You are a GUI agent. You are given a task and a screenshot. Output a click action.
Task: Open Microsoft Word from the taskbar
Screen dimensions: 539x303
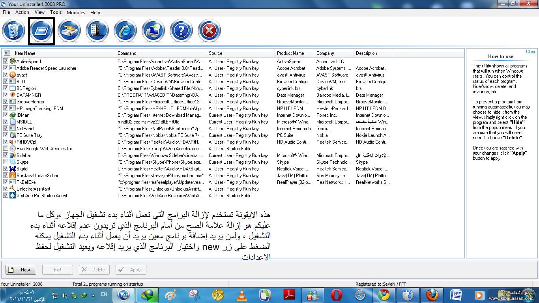(456, 295)
